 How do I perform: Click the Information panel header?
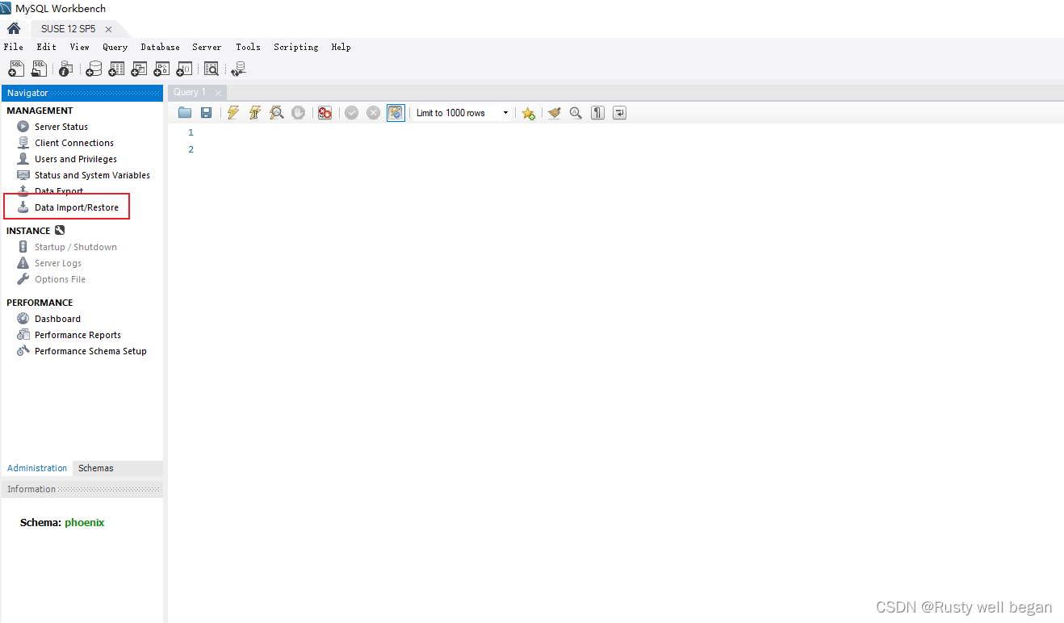pyautogui.click(x=82, y=489)
